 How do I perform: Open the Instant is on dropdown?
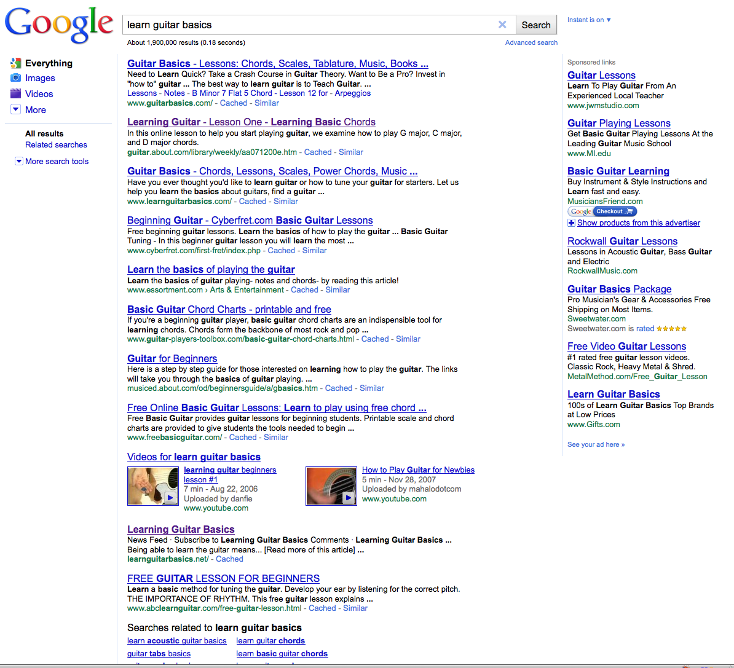(x=589, y=20)
